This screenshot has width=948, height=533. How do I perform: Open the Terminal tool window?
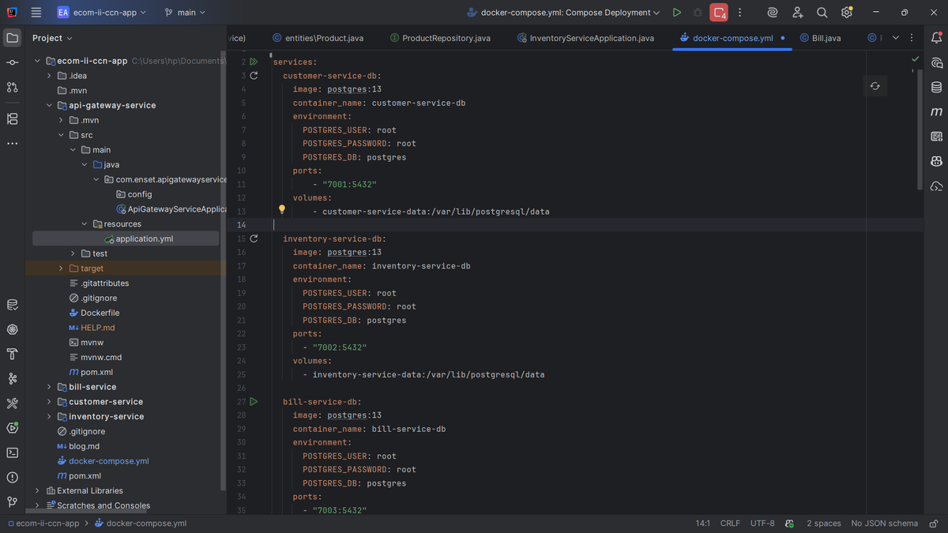point(12,452)
